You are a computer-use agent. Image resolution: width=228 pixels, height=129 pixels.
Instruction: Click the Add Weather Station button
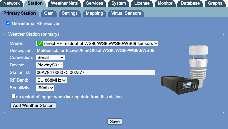click(x=33, y=105)
